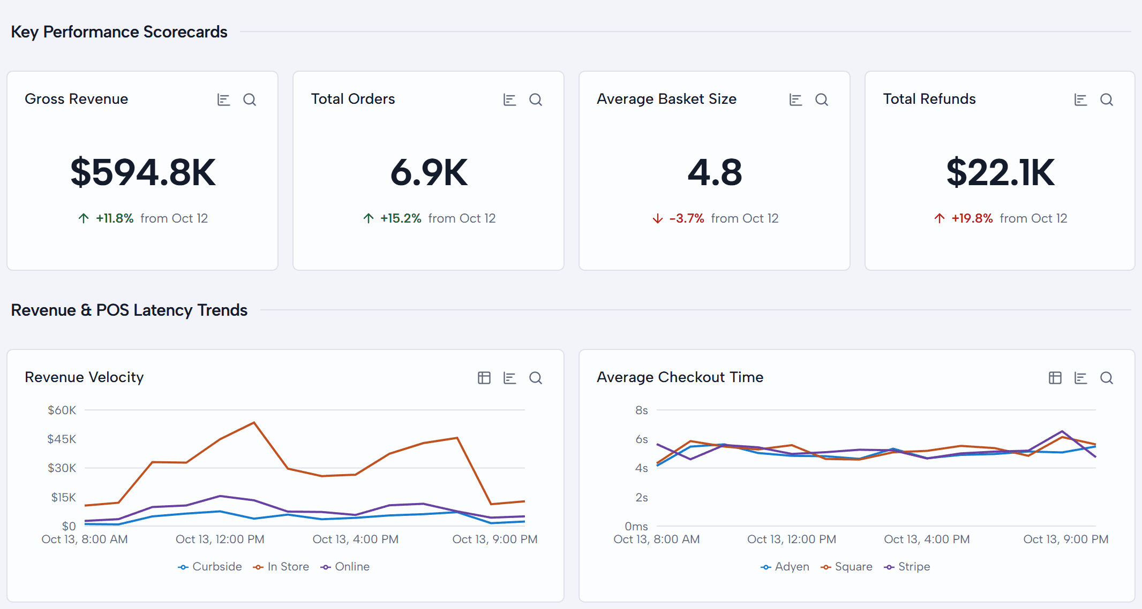This screenshot has width=1142, height=609.
Task: Click magnifier icon on Average Checkout Time chart
Action: click(1107, 378)
